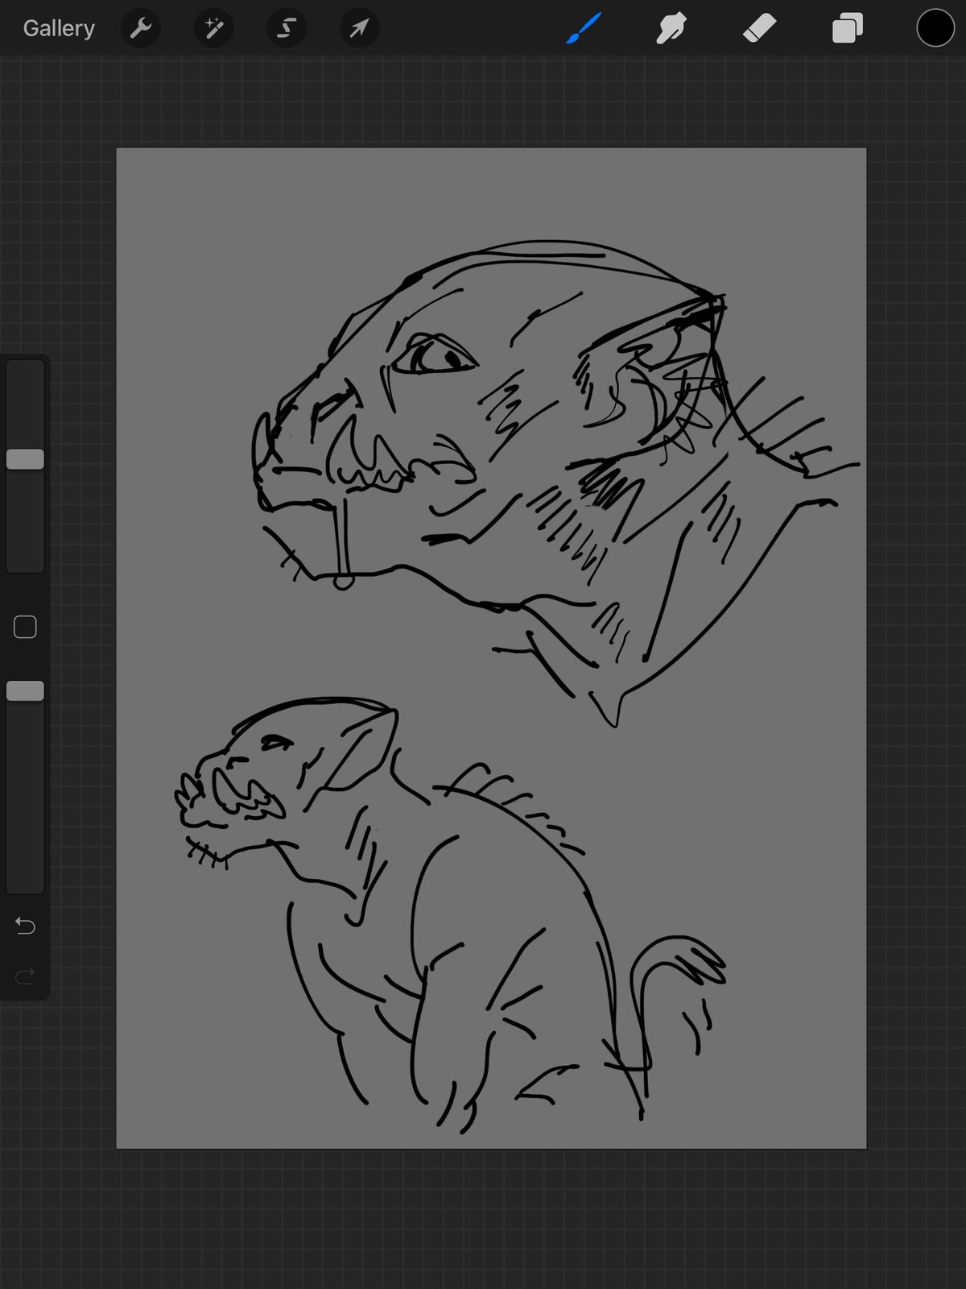
Task: Click the brush opacity slider handle
Action: point(25,690)
